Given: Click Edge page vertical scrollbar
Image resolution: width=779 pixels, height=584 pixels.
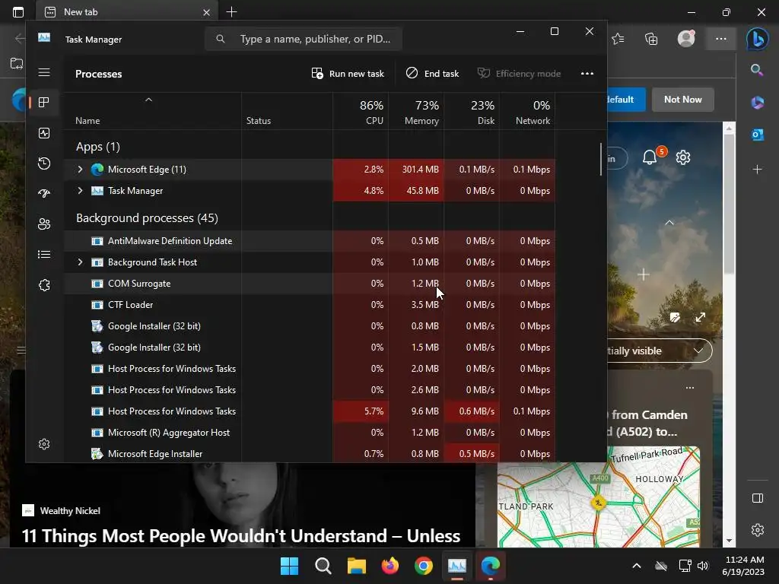Looking at the screenshot, I should click(729, 204).
